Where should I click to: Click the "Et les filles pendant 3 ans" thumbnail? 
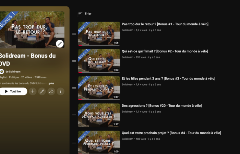coord(99,88)
